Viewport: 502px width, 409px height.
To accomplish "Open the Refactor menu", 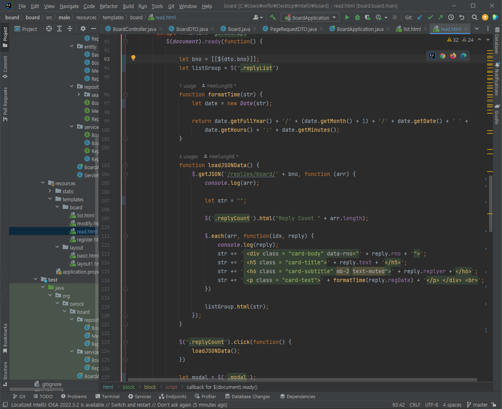I will (x=109, y=6).
